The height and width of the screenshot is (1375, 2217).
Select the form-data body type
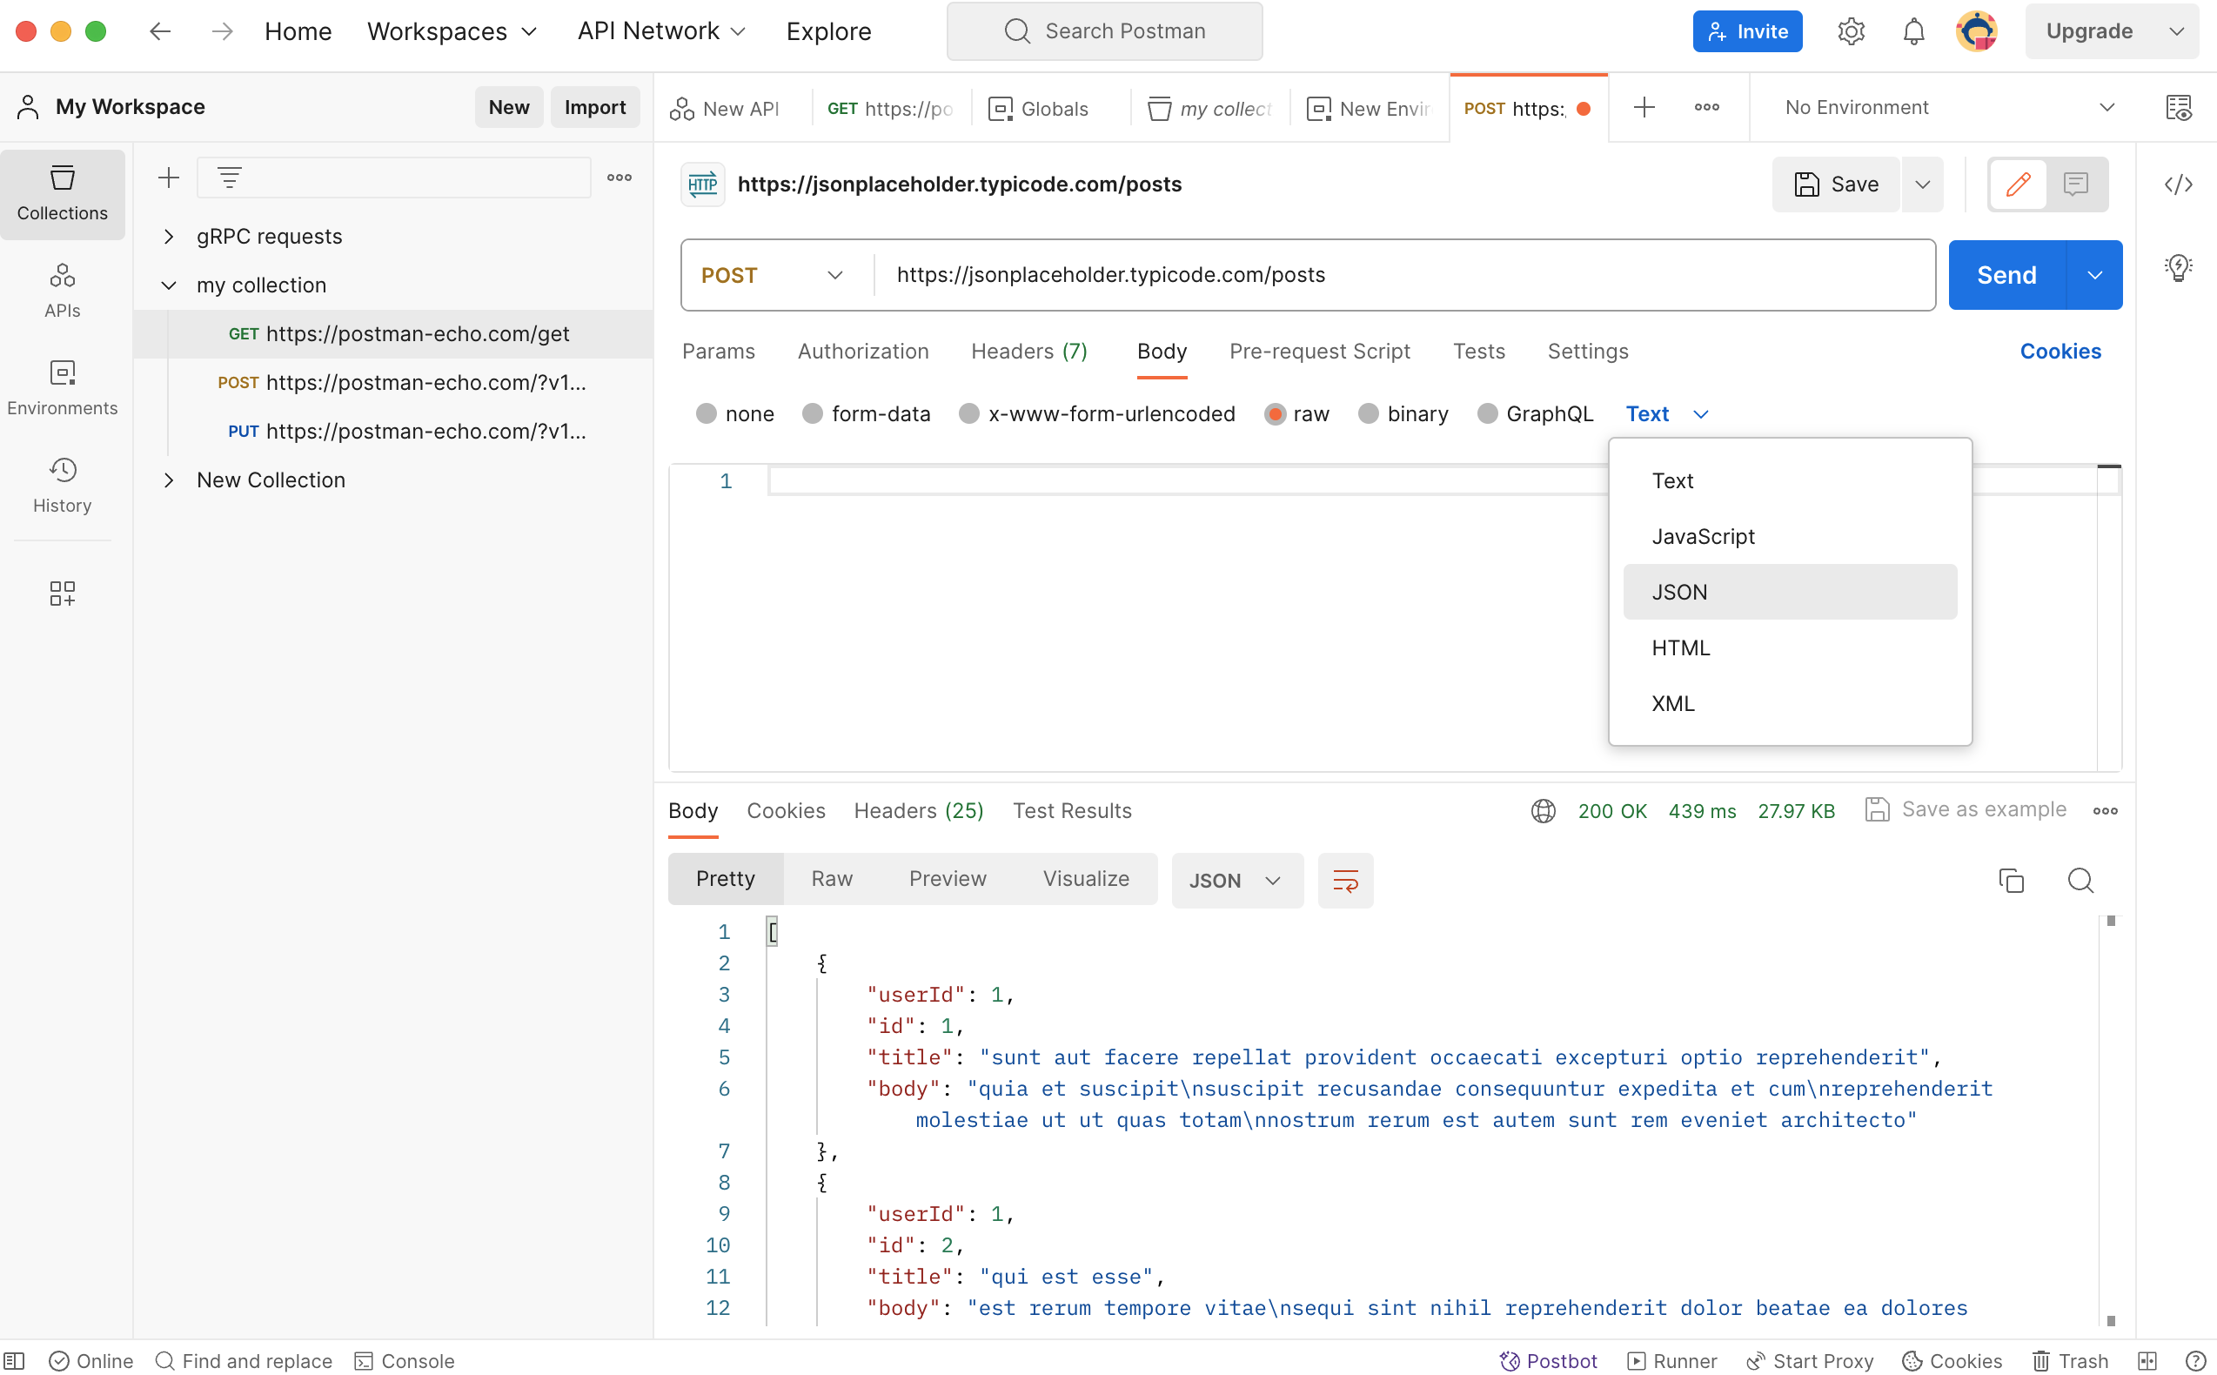(x=813, y=413)
